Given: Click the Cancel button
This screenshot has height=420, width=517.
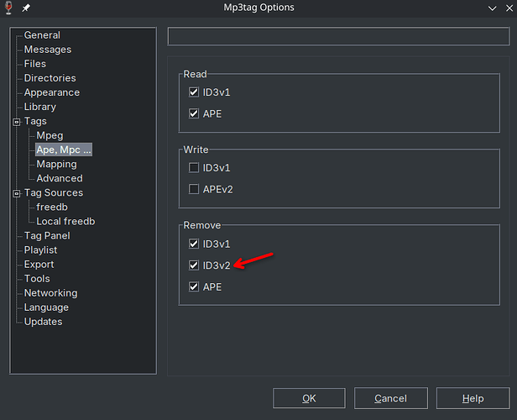Looking at the screenshot, I should coord(391,398).
